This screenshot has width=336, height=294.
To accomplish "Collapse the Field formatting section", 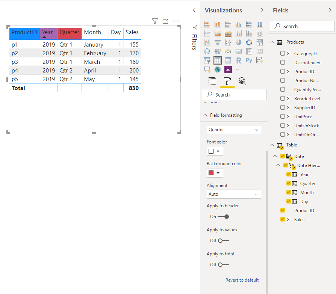I will 205,115.
